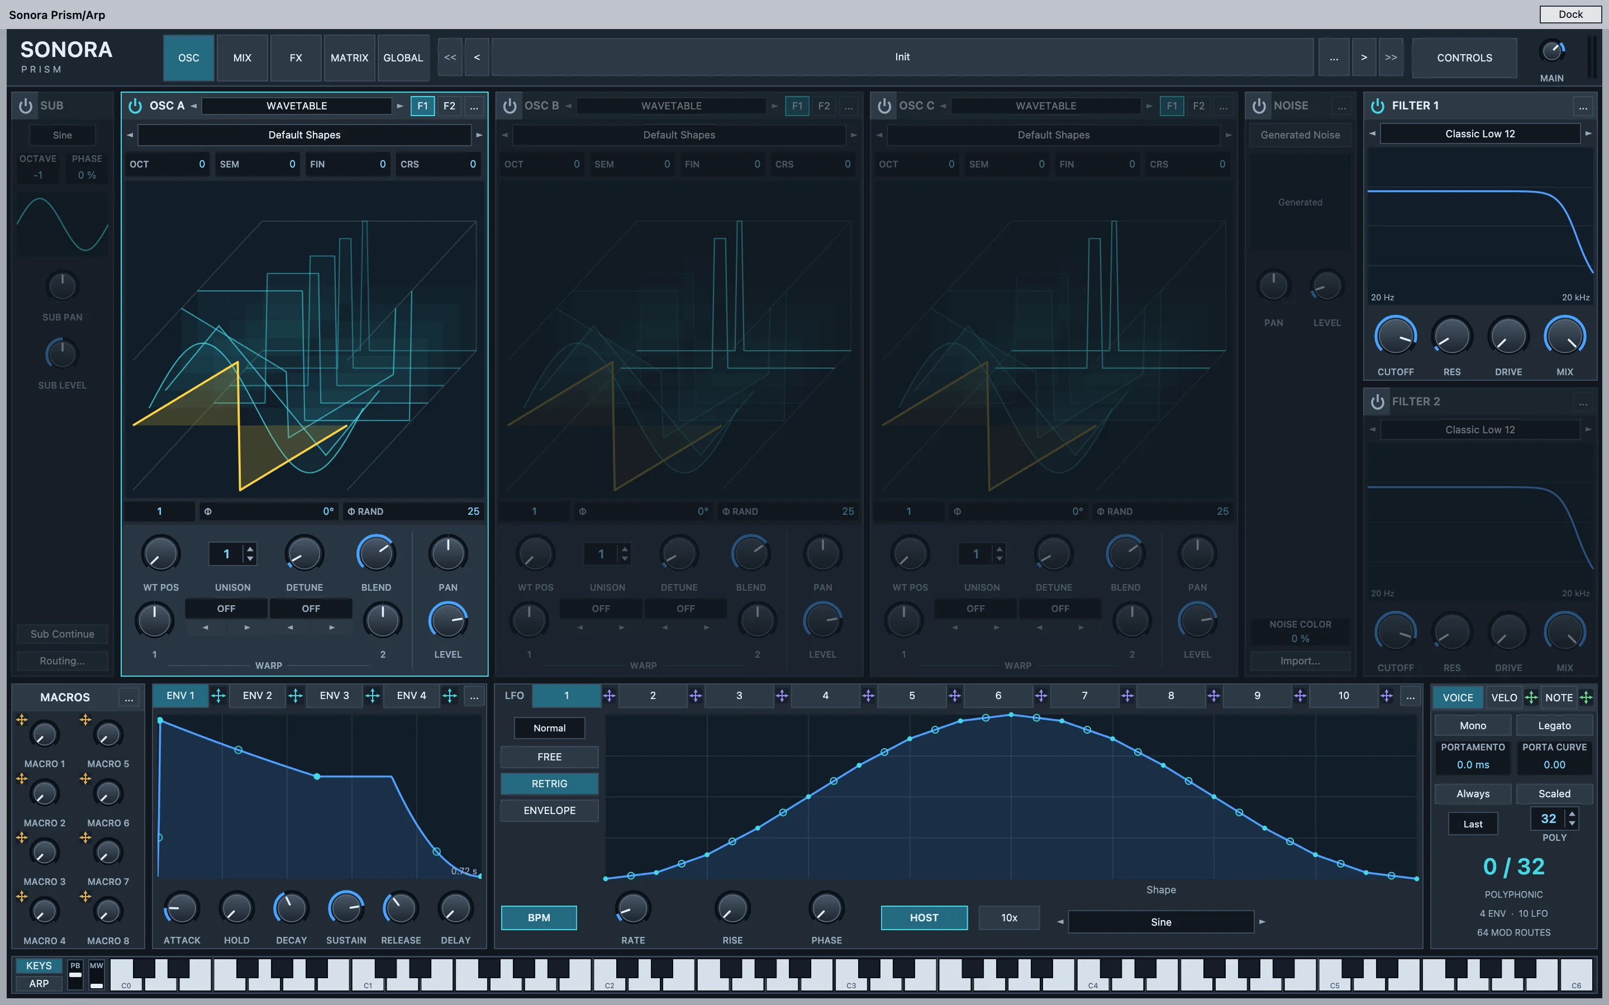Viewport: 1609px width, 1005px height.
Task: Select the ENV 2 tab
Action: [258, 696]
